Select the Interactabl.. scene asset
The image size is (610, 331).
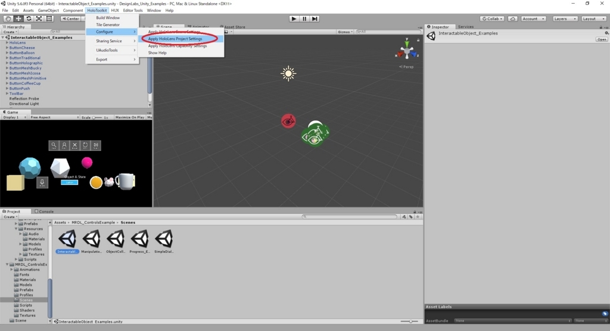[68, 242]
